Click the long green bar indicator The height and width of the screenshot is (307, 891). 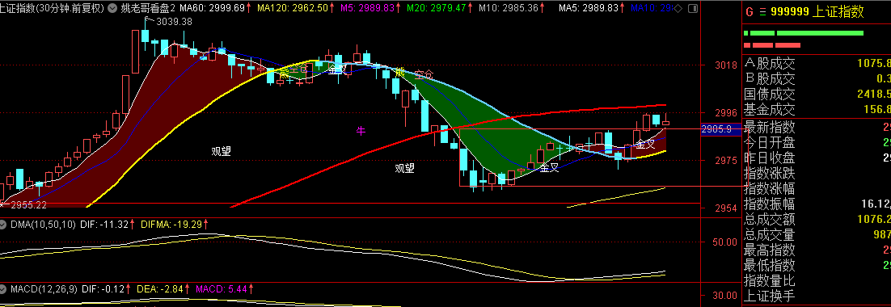[820, 33]
